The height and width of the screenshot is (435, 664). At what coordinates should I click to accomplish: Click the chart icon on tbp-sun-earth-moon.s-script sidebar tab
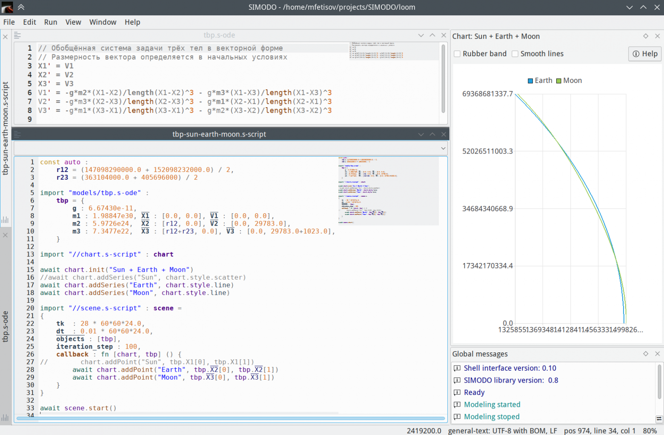click(x=5, y=220)
